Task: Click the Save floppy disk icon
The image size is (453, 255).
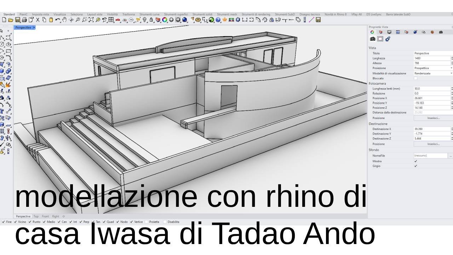Action: pos(17,20)
